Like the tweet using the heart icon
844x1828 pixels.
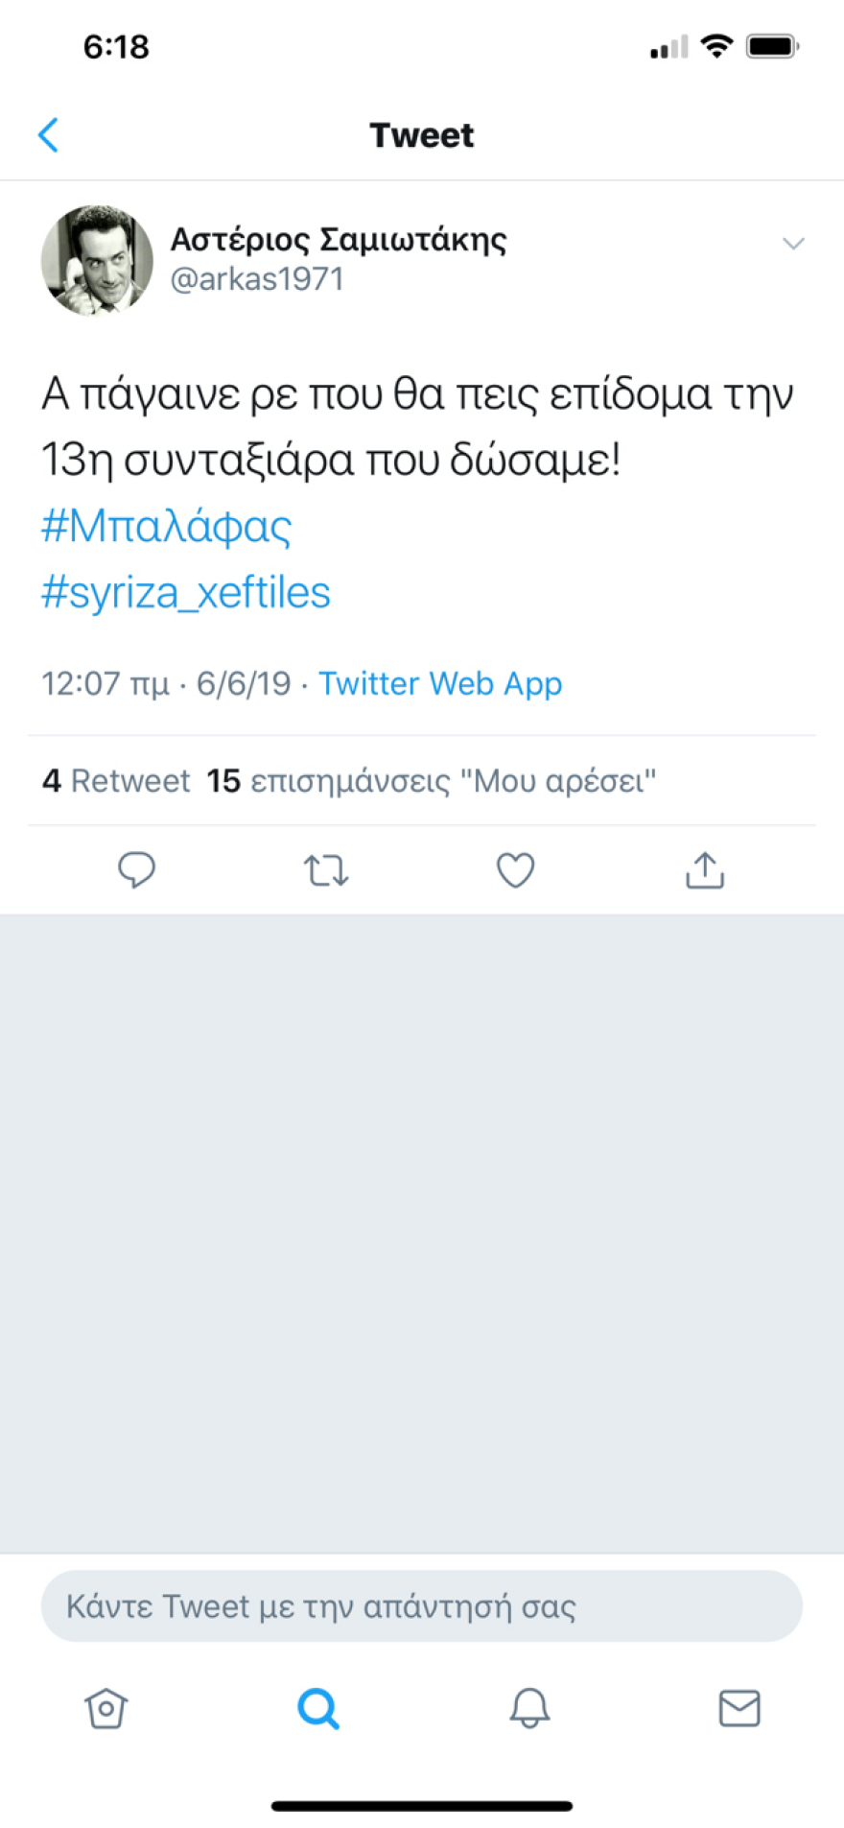click(515, 869)
